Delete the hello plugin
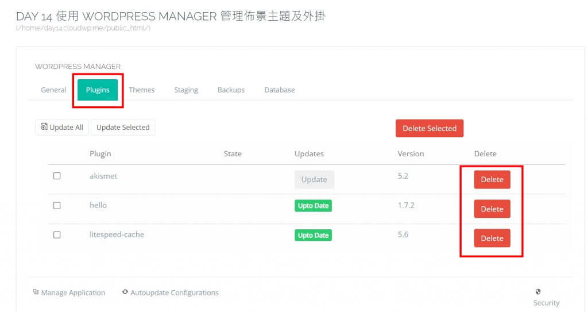 coord(492,209)
